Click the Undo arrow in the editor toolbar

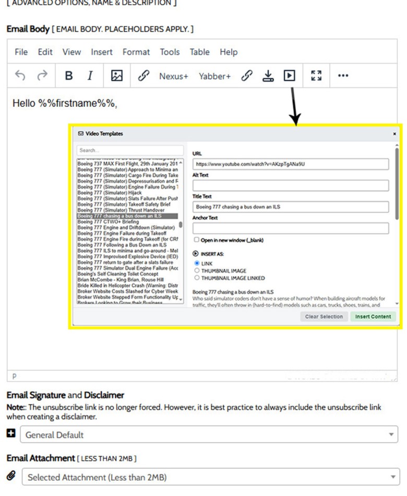20,76
